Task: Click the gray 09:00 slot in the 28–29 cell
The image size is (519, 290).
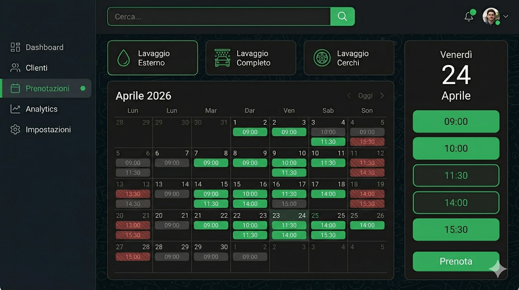Action: pyautogui.click(x=172, y=257)
